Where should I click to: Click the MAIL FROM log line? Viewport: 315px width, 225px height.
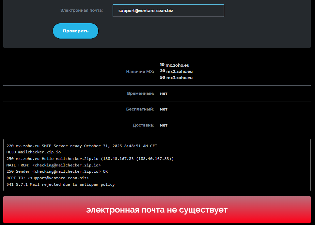[54, 165]
